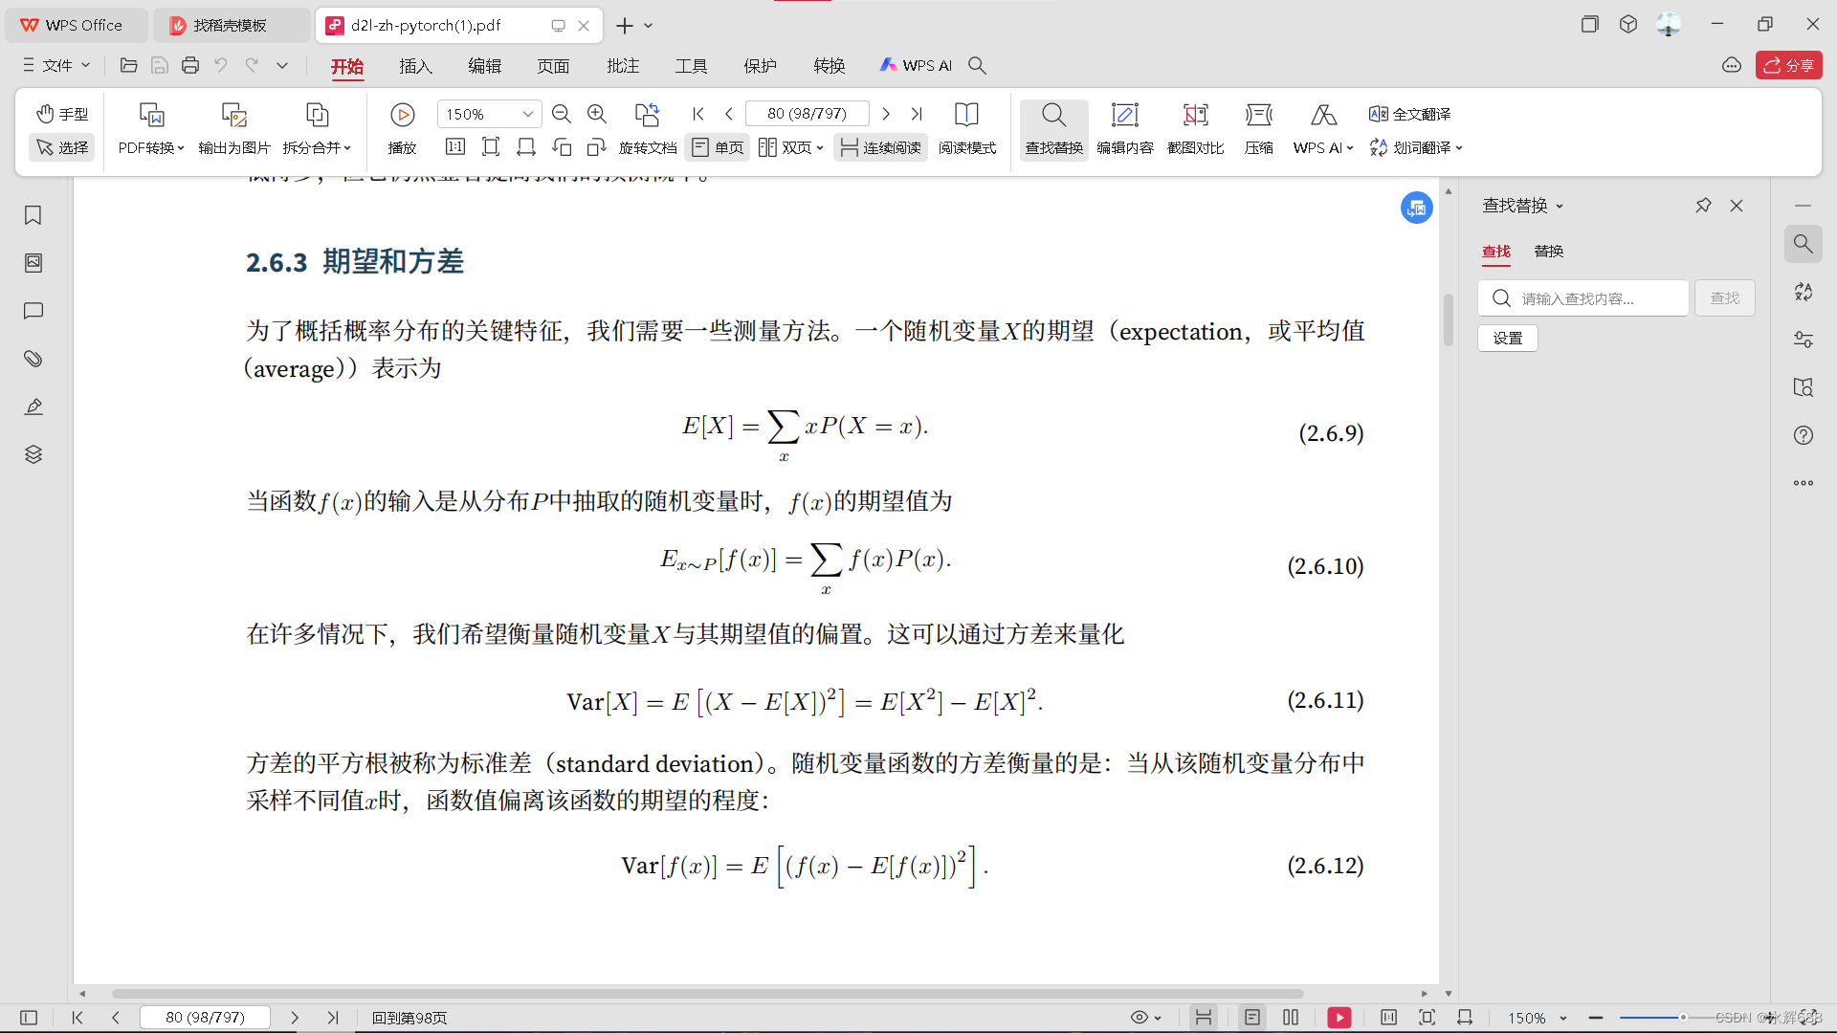Click the Compress (压缩) tool icon
This screenshot has height=1033, width=1837.
click(1258, 116)
